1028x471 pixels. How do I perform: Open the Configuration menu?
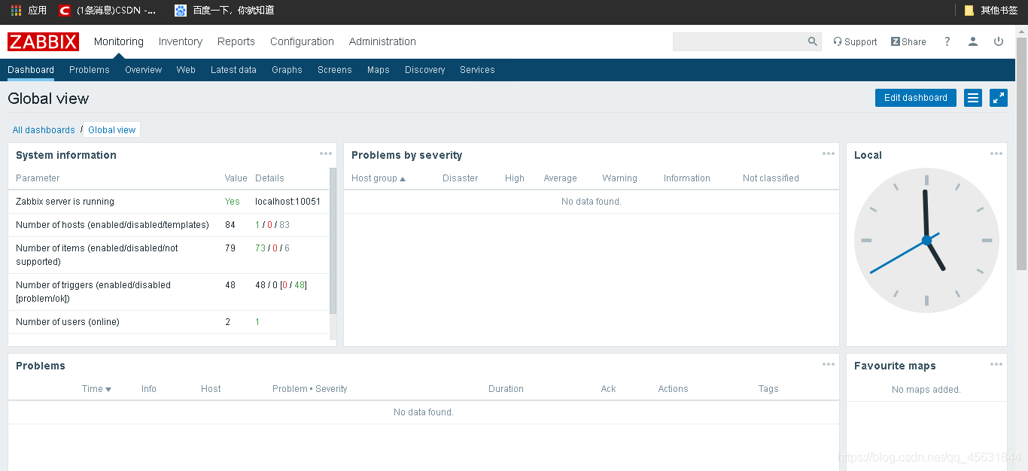point(302,41)
